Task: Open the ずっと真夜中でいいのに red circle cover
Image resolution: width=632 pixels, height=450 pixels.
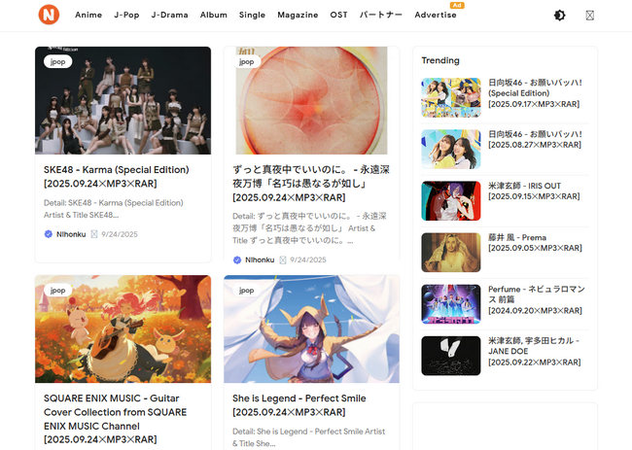Action: (x=311, y=100)
